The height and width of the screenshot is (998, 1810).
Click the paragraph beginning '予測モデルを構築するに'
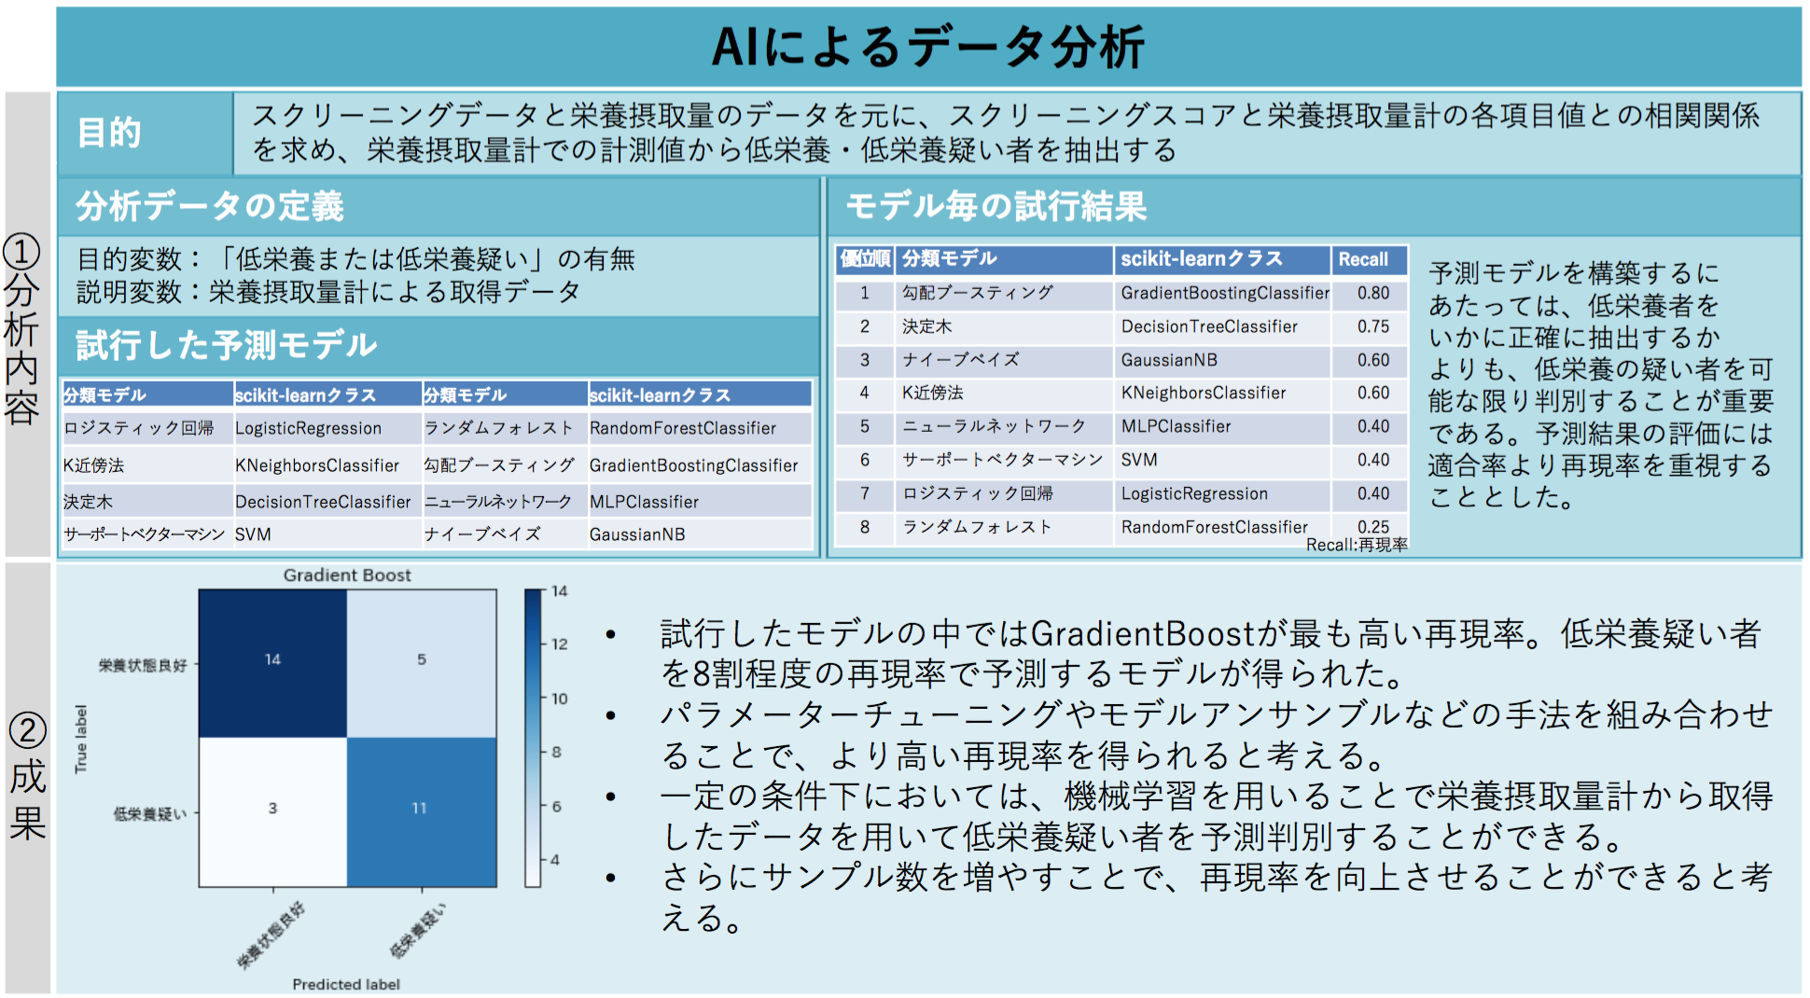point(1601,384)
